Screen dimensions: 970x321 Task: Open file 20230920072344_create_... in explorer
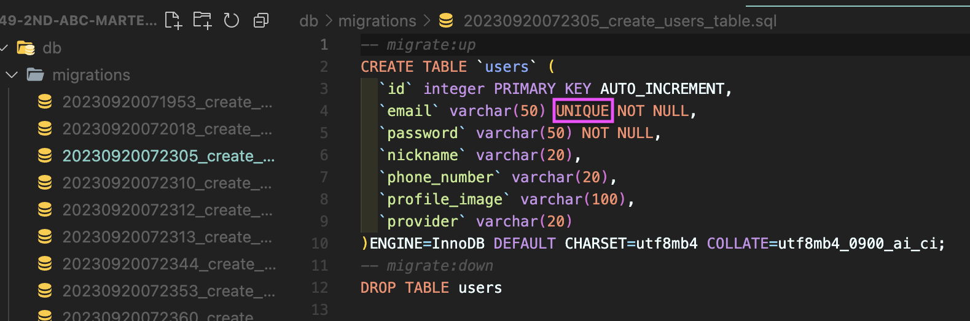[169, 264]
